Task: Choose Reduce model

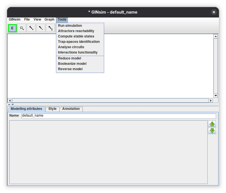Action: click(x=80, y=58)
